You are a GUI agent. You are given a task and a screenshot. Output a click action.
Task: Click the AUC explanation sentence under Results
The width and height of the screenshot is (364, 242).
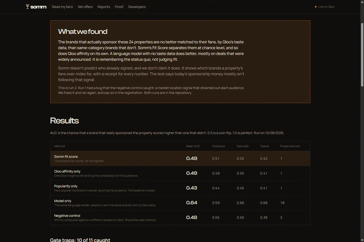click(167, 133)
